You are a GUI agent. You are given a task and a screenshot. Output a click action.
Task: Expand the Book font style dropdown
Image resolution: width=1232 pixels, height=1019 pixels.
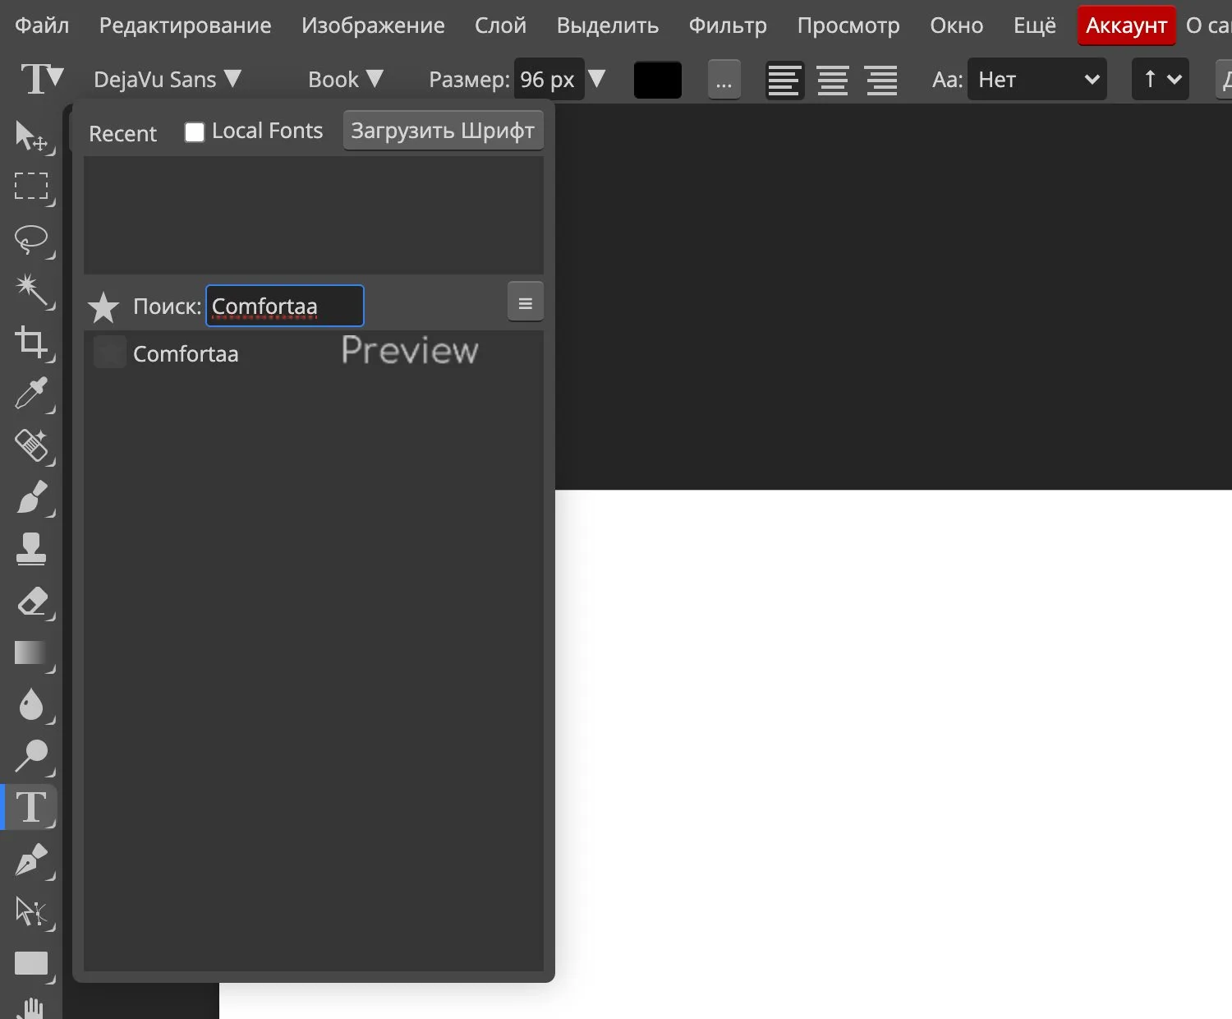point(346,80)
